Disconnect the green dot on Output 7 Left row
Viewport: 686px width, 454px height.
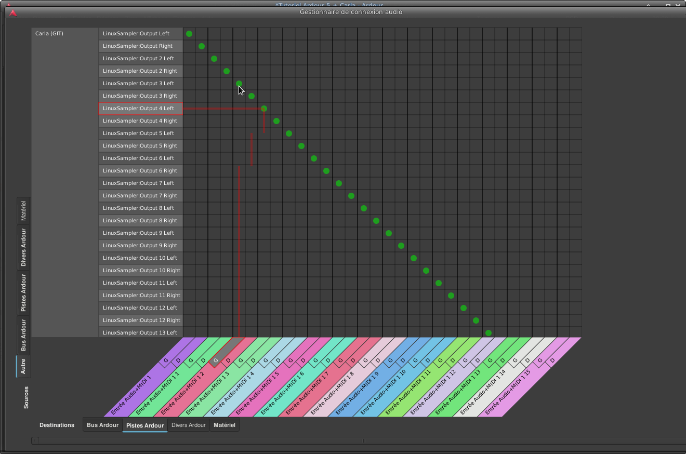(339, 183)
